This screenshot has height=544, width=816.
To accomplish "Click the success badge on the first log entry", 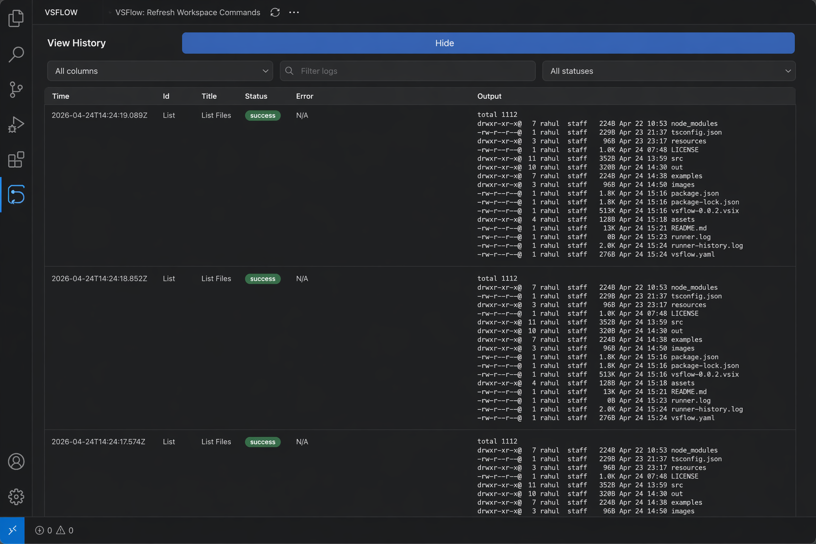I will click(262, 115).
